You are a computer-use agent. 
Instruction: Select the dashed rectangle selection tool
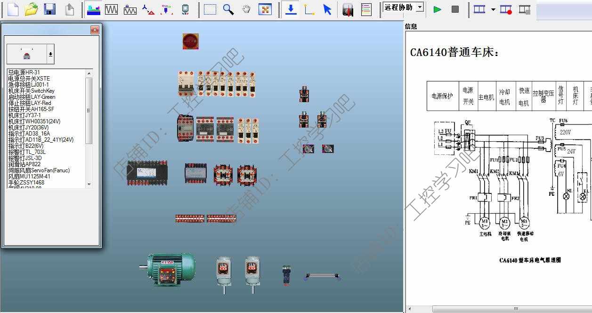pos(210,9)
